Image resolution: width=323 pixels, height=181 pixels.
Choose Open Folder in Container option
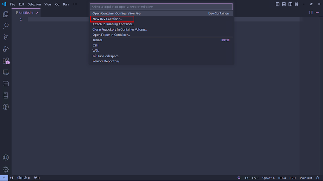point(161,35)
